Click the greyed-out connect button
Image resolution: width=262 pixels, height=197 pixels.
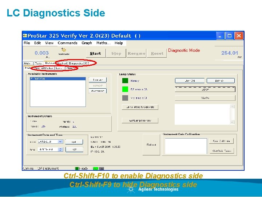pos(98,85)
